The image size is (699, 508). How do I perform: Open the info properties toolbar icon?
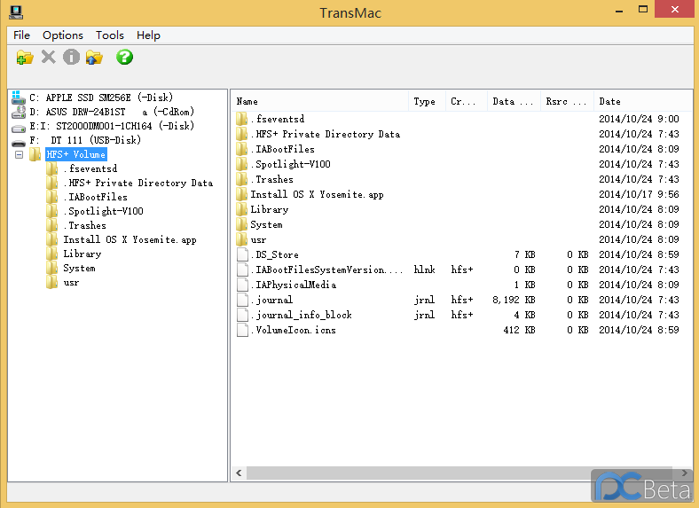tap(71, 58)
